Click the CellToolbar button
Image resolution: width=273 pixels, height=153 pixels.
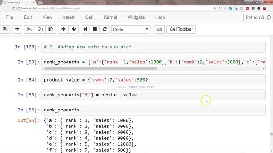[181, 29]
